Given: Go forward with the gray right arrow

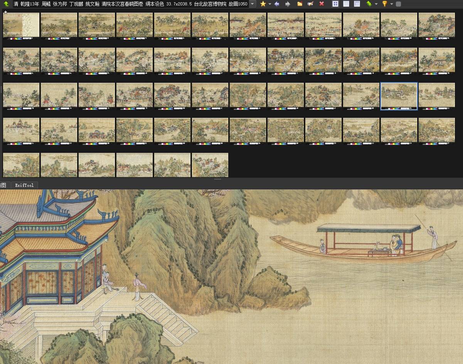Looking at the screenshot, I should point(288,4).
